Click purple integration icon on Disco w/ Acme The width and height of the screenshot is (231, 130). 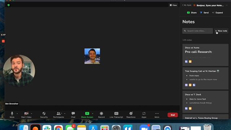pyautogui.click(x=186, y=62)
